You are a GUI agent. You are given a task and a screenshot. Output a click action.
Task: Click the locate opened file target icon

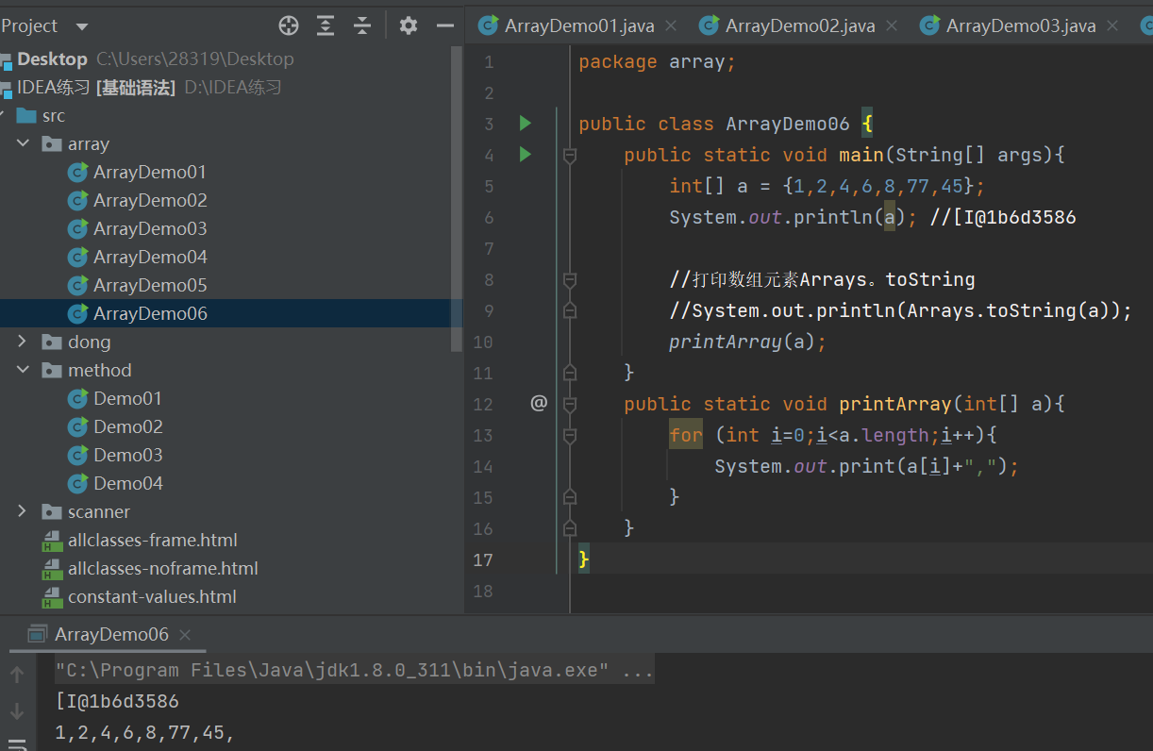click(289, 25)
